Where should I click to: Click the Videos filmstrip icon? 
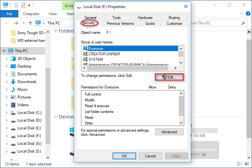click(13, 105)
